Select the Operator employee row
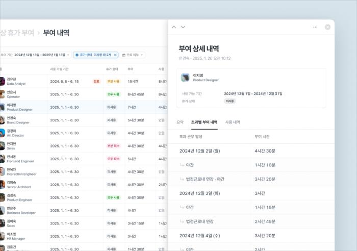Image resolution: width=357 pixels, height=251 pixels. [84, 94]
